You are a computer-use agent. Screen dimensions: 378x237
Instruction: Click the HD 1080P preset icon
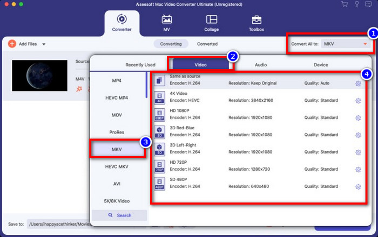click(159, 115)
